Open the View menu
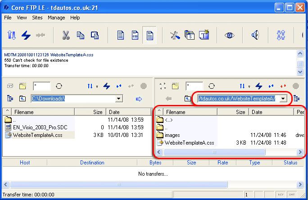This screenshot has height=200, width=308. pyautogui.click(x=22, y=18)
